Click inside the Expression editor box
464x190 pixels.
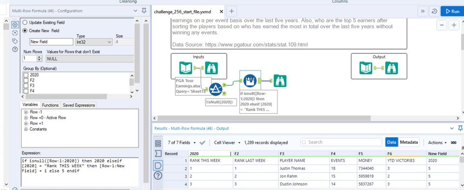point(80,172)
